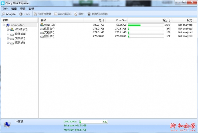198x133 pixels.
Task: Click Not analyzed status for WIN7 (C:)
Action: point(185,25)
